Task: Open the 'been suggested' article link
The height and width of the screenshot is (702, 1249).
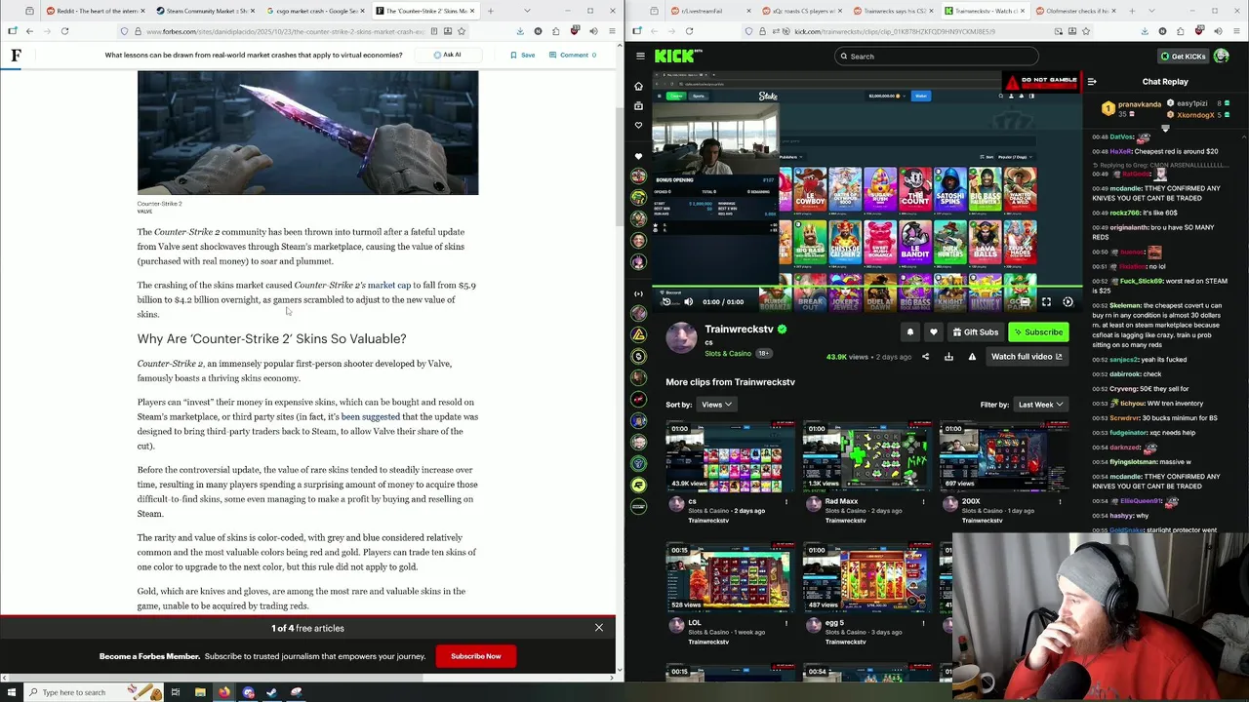Action: click(371, 417)
